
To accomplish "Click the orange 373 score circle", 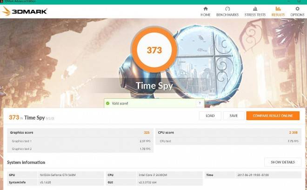I will 154,50.
